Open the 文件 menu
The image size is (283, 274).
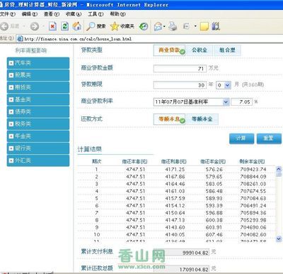click(7, 14)
